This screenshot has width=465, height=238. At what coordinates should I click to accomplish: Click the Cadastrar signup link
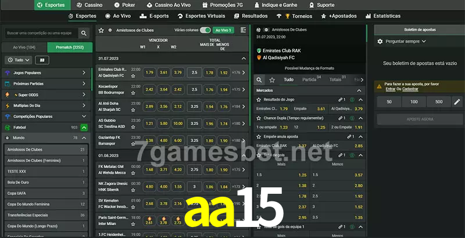(x=410, y=89)
